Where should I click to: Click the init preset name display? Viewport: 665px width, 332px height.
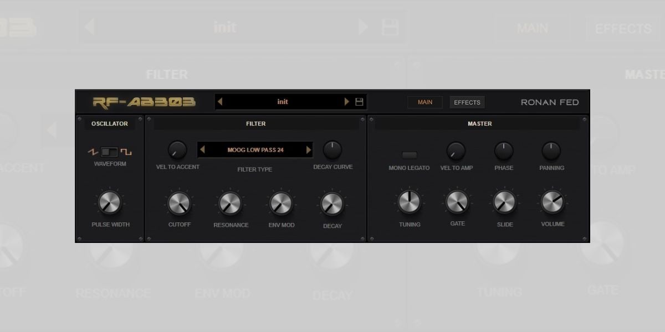point(283,102)
